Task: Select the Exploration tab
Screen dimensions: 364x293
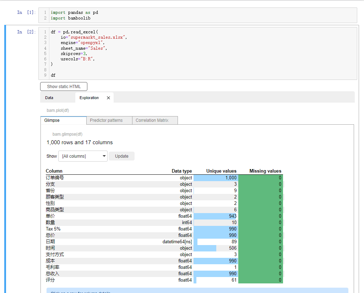Action: 89,98
